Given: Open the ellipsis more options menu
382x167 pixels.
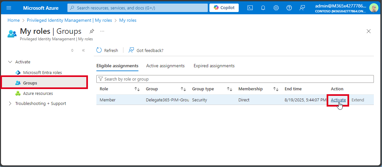Looking at the screenshot, I should click(x=102, y=31).
